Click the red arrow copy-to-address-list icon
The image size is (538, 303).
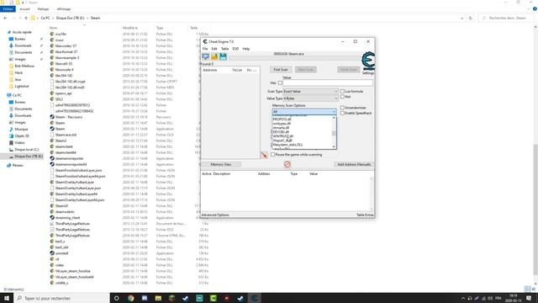point(264,155)
